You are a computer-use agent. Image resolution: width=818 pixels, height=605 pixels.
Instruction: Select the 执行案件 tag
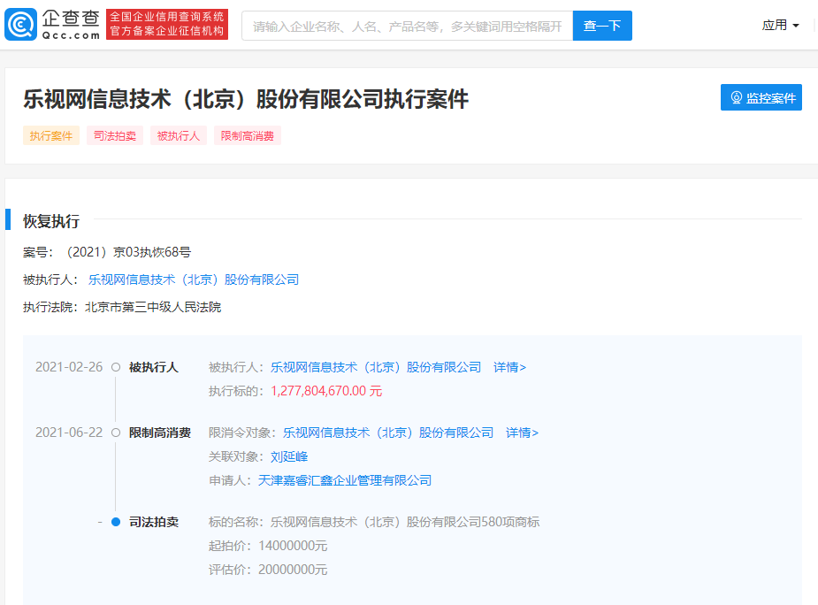click(x=51, y=135)
